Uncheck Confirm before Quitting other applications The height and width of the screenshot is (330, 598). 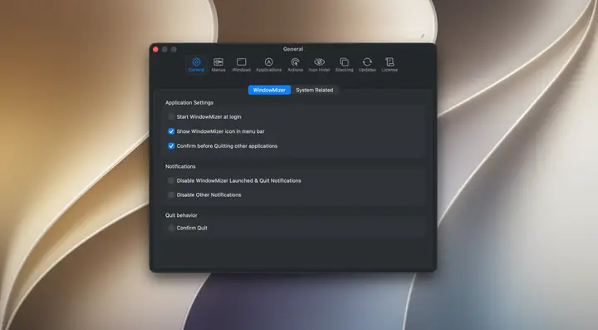tap(171, 145)
